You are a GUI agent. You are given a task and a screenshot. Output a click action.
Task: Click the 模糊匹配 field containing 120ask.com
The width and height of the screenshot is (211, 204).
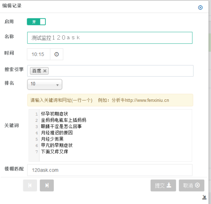pyautogui.click(x=110, y=170)
